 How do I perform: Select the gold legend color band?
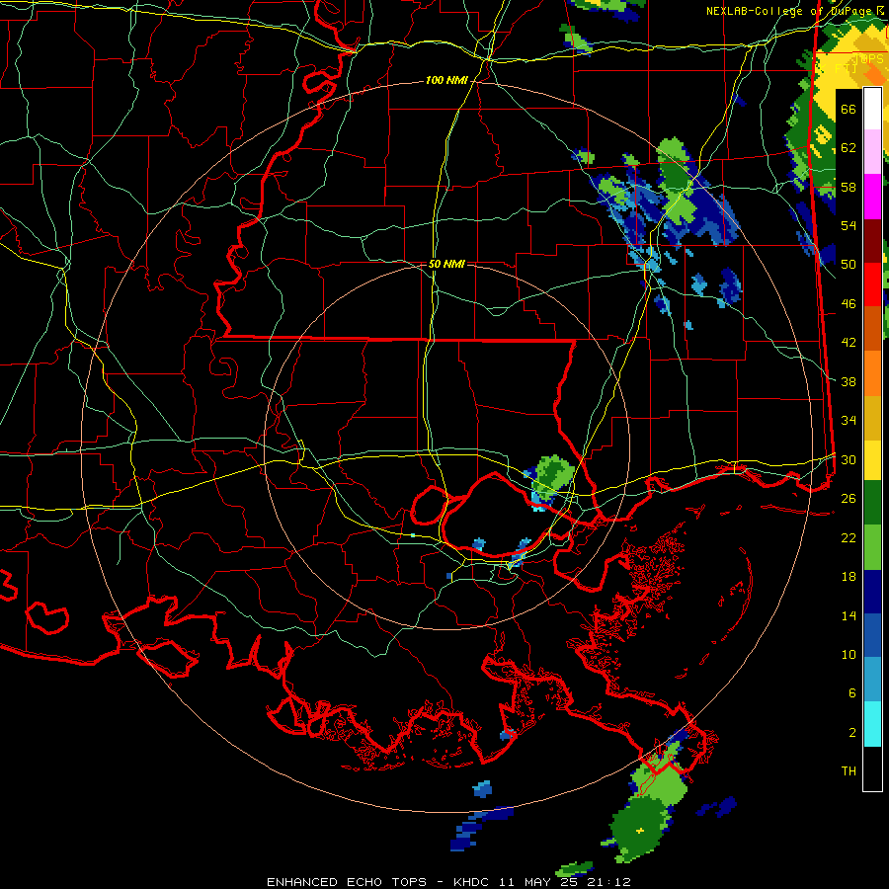pyautogui.click(x=872, y=418)
